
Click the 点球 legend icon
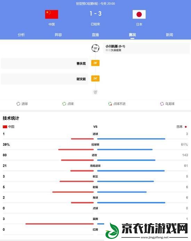[64, 104]
